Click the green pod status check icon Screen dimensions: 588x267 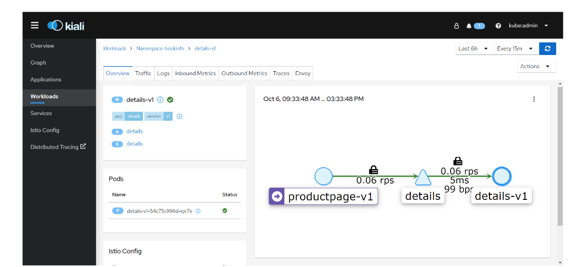(x=225, y=211)
